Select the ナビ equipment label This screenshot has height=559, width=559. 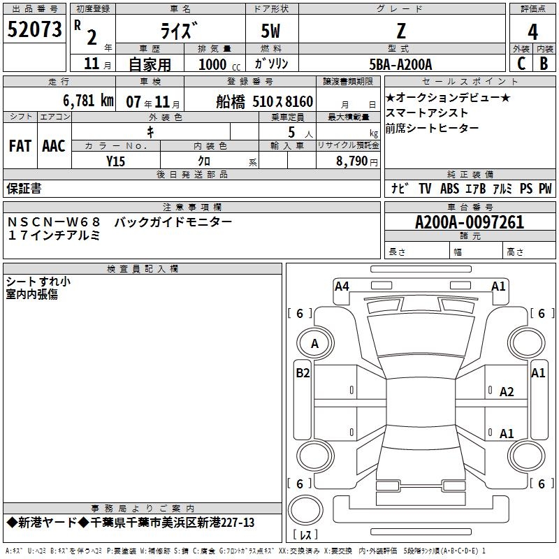pyautogui.click(x=400, y=188)
